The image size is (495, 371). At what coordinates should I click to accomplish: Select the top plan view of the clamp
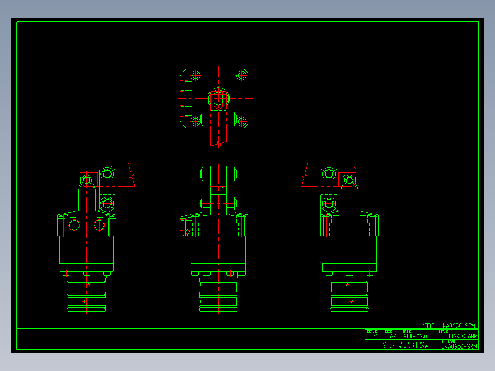pyautogui.click(x=215, y=107)
